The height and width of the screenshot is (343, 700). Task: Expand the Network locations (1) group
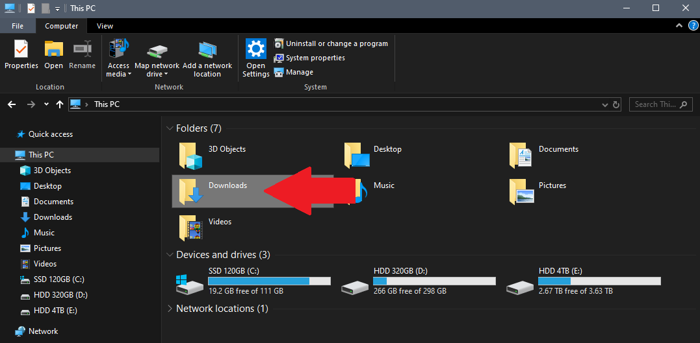(170, 309)
